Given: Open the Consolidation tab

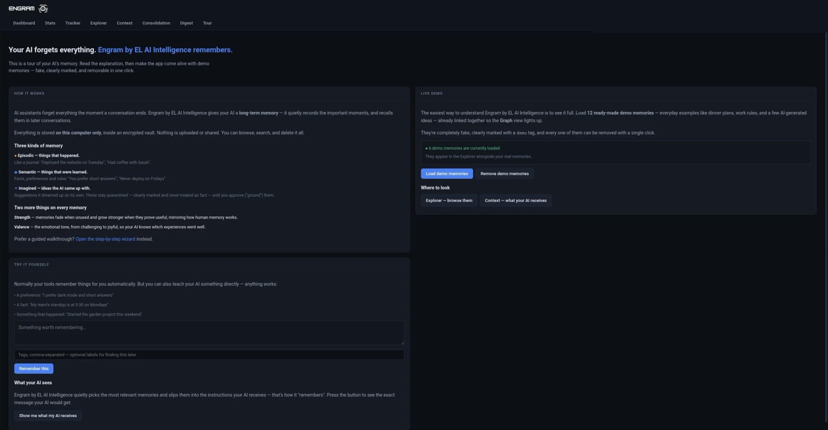Looking at the screenshot, I should pyautogui.click(x=156, y=23).
